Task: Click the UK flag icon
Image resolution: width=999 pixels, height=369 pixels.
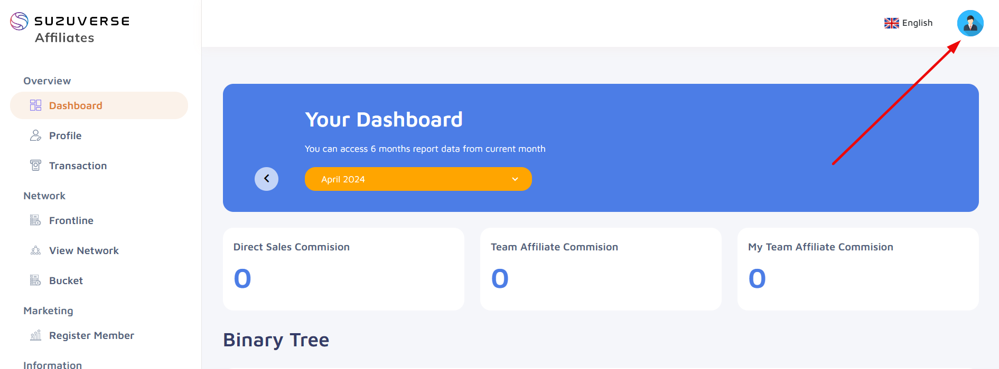Action: click(x=892, y=23)
